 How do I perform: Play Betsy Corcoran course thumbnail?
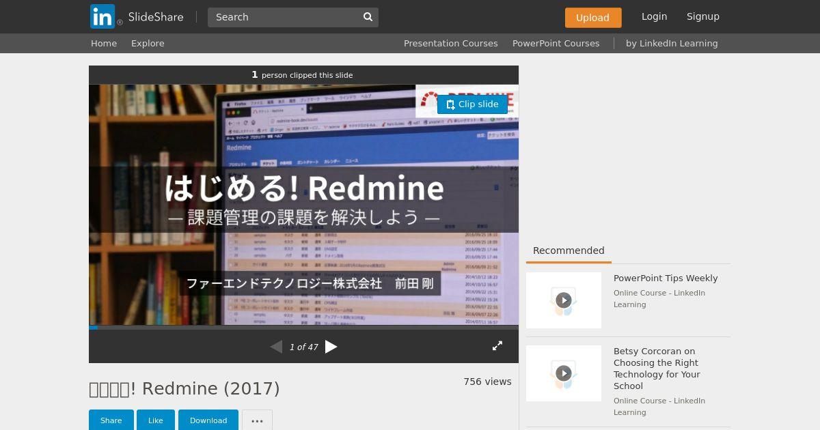(564, 373)
